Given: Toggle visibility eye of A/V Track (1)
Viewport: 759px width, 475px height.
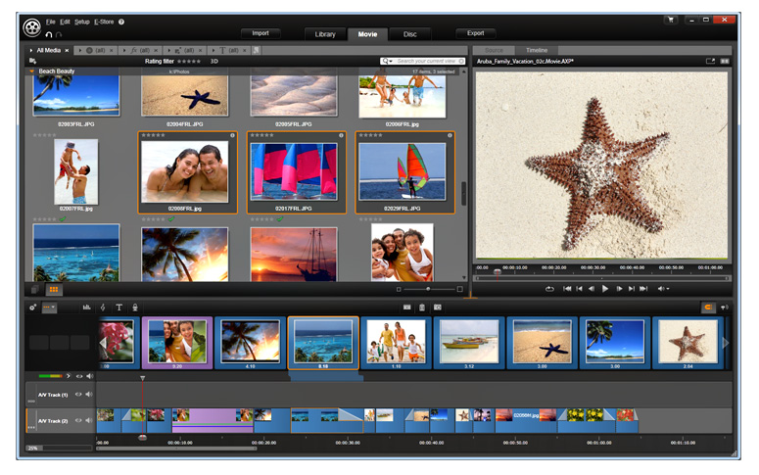Looking at the screenshot, I should pos(78,395).
